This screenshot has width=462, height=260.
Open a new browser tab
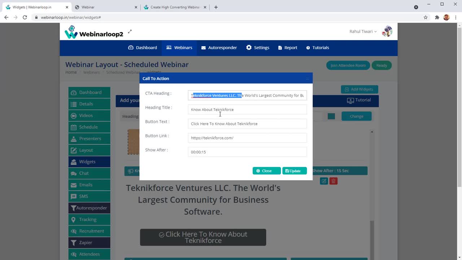tap(216, 7)
